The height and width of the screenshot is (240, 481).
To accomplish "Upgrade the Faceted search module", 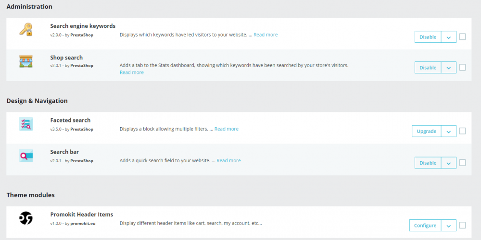I will (x=426, y=132).
